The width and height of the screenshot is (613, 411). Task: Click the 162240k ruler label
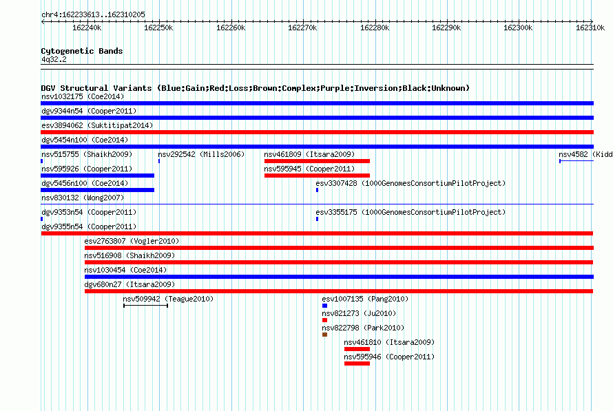click(x=87, y=28)
